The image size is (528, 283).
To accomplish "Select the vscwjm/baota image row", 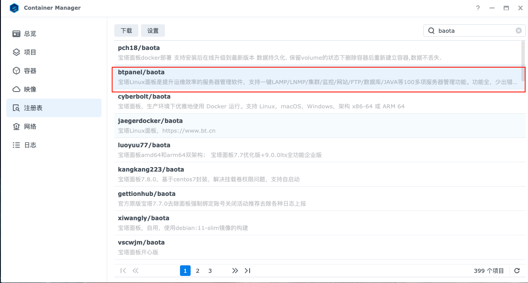I will click(320, 248).
